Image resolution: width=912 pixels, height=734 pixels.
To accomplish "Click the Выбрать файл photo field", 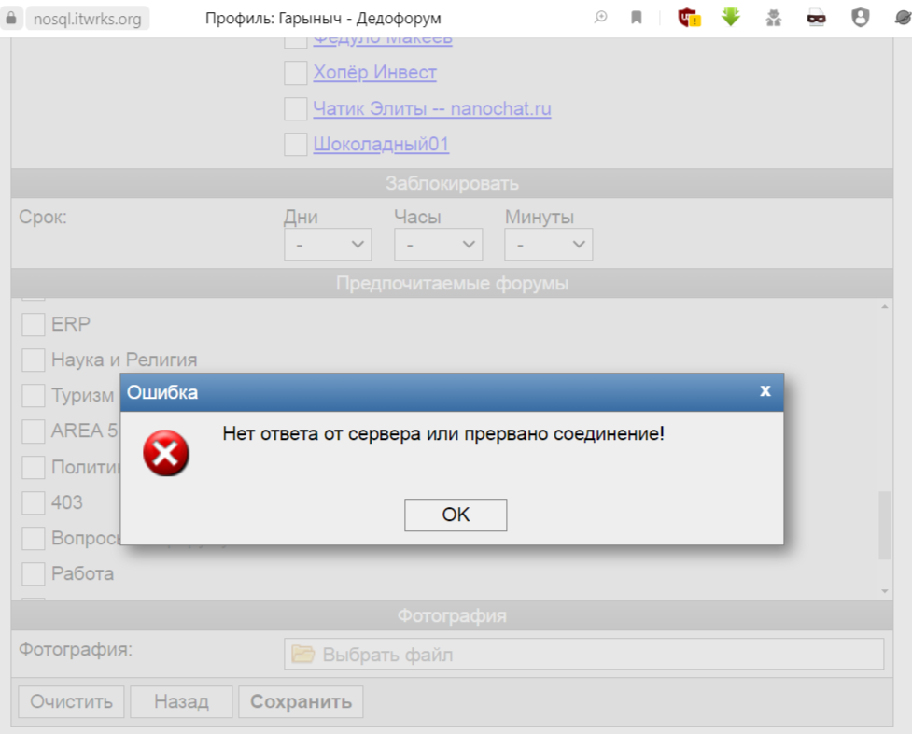I will click(x=583, y=655).
